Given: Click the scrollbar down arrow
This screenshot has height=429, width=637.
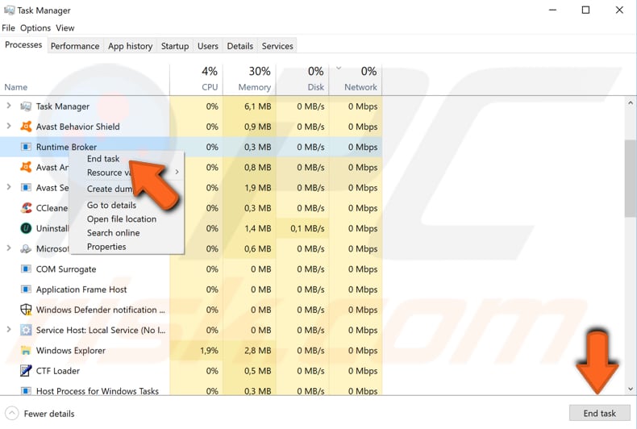Looking at the screenshot, I should [x=631, y=389].
